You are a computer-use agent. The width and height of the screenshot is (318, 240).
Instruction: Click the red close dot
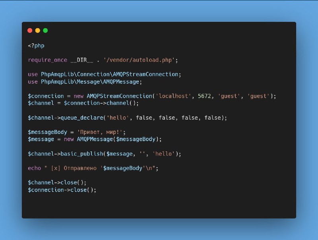30,31
